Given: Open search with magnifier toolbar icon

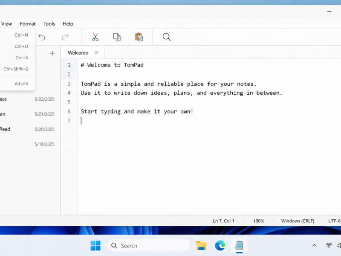Looking at the screenshot, I should [167, 37].
